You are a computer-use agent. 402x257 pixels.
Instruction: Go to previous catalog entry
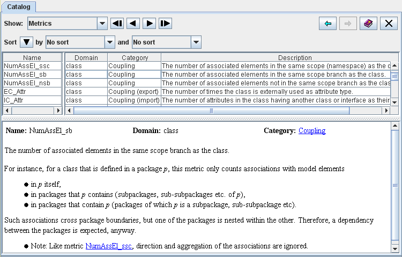133,24
